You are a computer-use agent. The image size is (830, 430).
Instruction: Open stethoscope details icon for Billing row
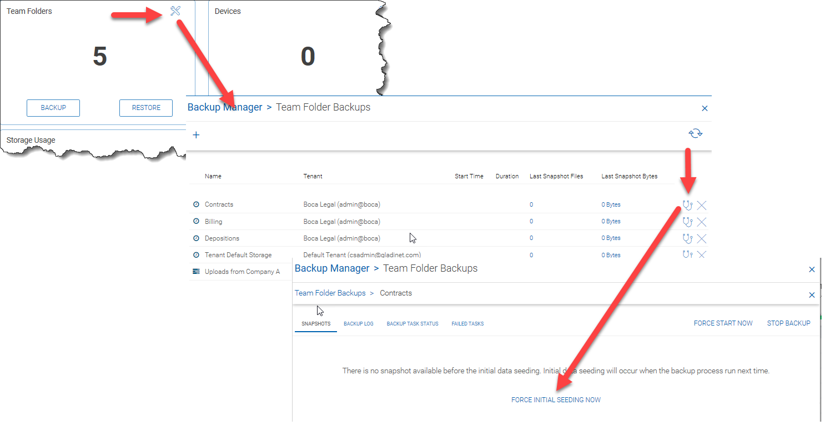point(688,222)
